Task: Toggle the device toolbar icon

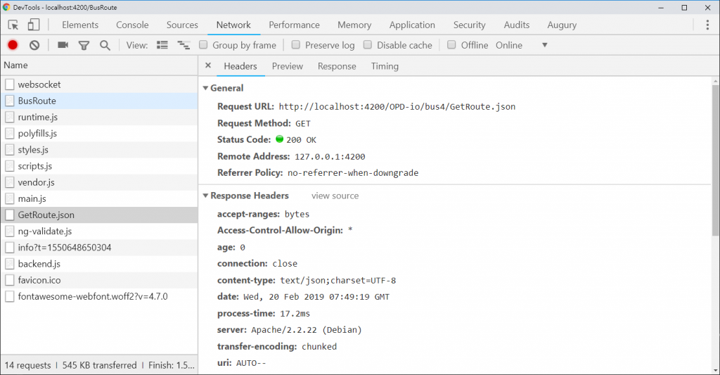Action: tap(34, 25)
